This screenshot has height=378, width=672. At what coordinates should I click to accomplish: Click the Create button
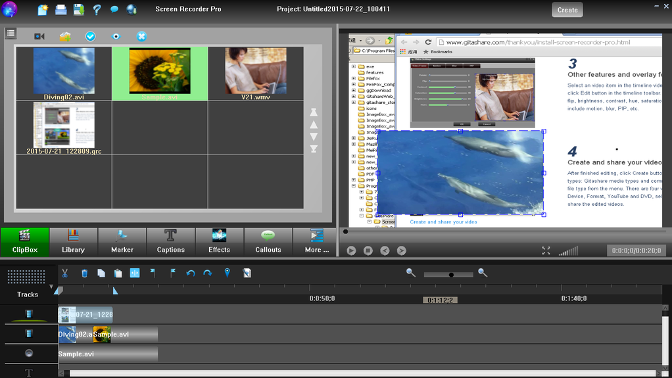point(567,10)
